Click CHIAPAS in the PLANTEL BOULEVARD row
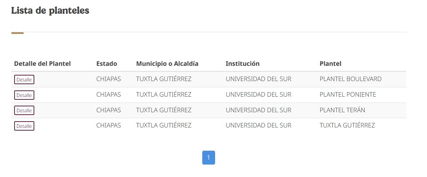Image resolution: width=427 pixels, height=177 pixels. [108, 79]
